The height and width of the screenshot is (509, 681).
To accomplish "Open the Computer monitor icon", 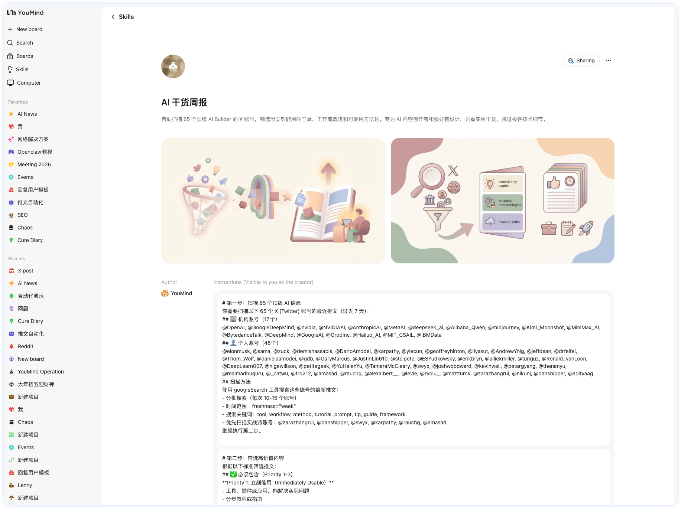I will coord(10,83).
